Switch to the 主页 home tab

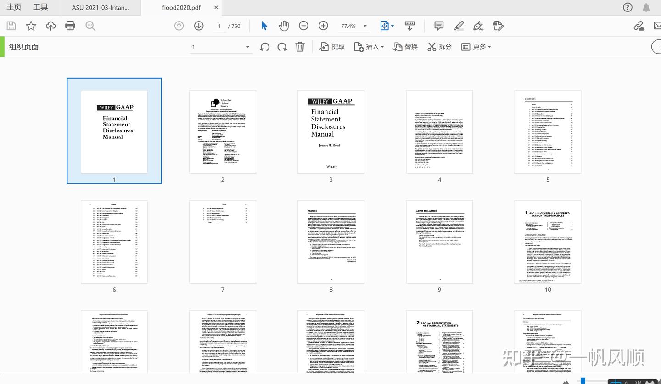pos(14,7)
